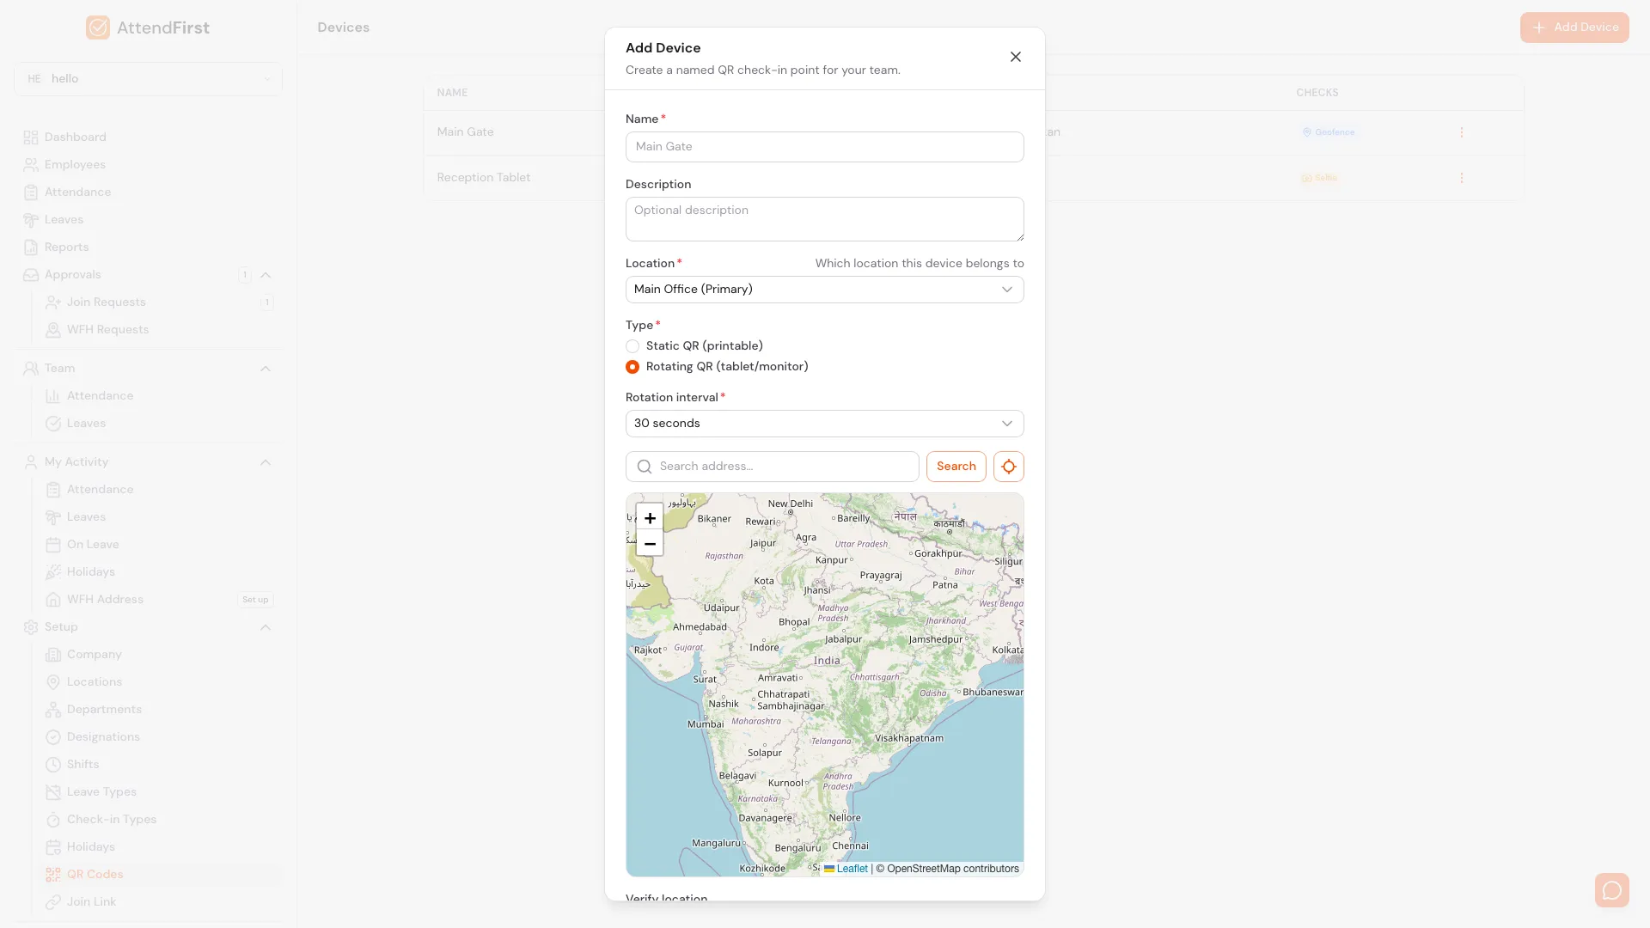Click the Team Attendance chart icon
This screenshot has width=1650, height=928.
click(x=53, y=396)
